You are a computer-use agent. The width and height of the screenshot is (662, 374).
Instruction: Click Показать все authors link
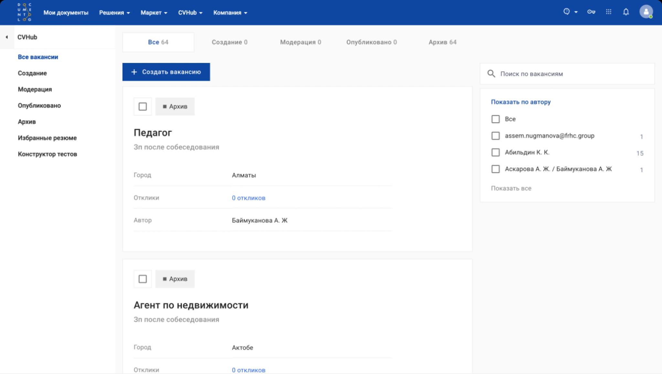(511, 188)
